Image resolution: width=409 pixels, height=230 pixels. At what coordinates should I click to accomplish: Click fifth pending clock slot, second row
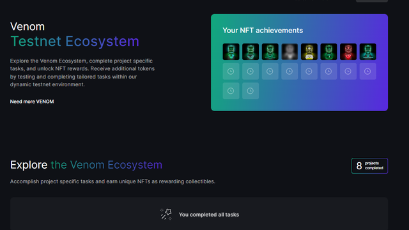click(309, 71)
